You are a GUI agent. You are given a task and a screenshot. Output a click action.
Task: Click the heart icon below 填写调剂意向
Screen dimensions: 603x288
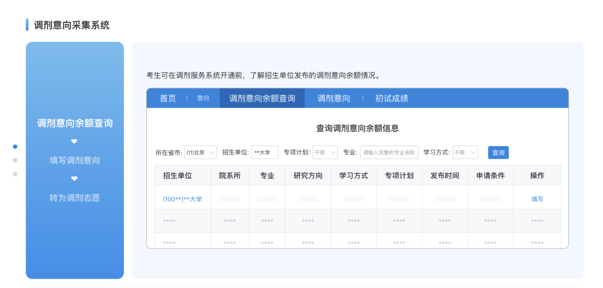point(74,179)
